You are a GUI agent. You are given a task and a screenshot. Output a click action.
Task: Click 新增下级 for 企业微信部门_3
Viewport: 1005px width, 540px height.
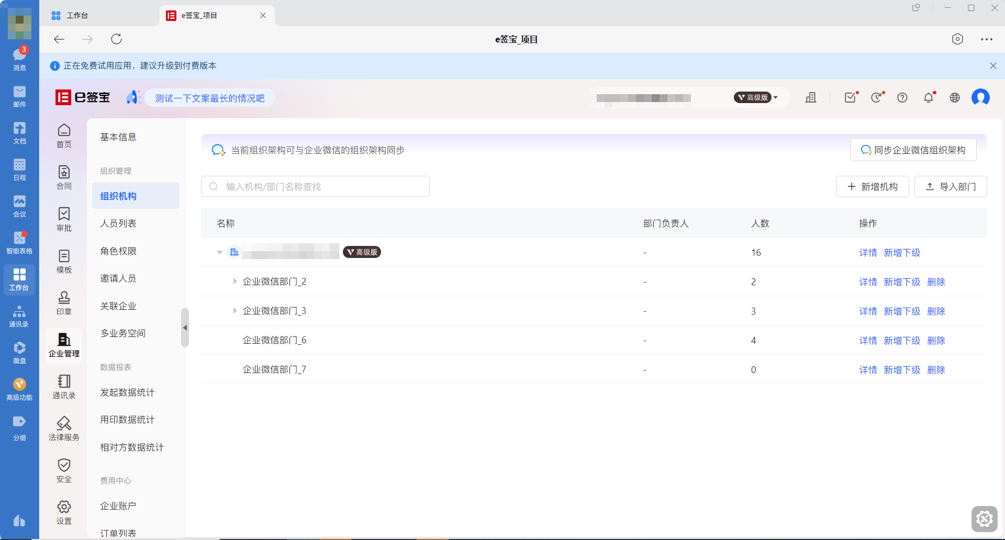click(902, 311)
